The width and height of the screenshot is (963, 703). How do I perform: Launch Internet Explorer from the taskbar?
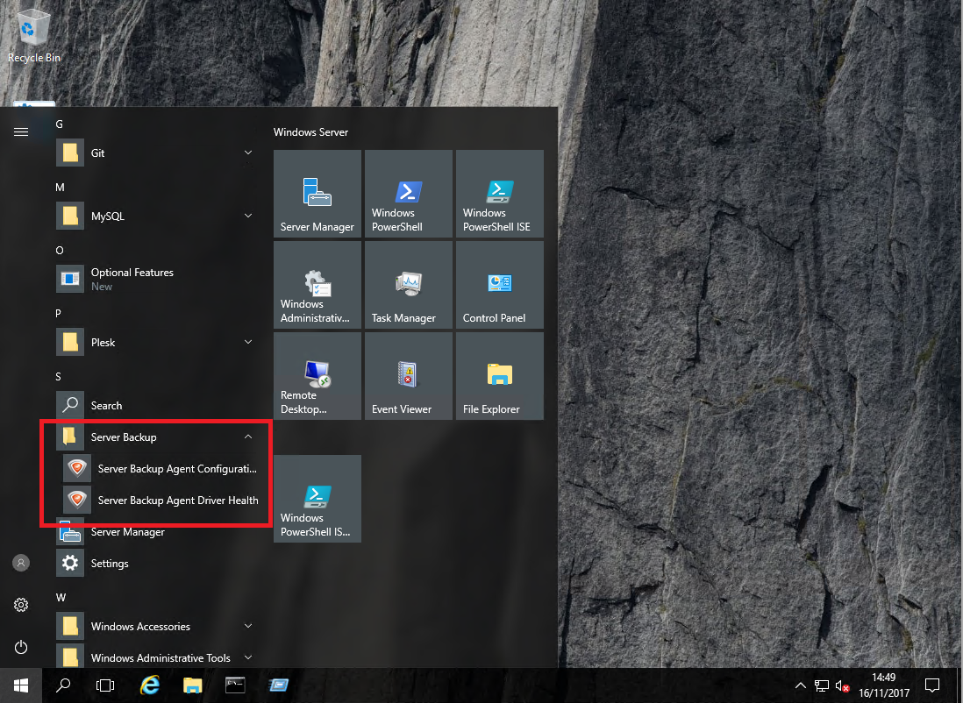149,685
